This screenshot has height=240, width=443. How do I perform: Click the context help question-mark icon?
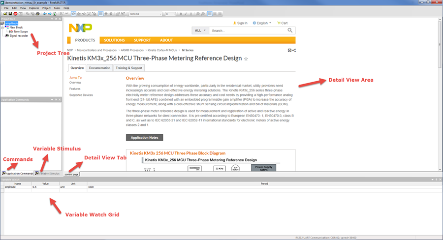(123, 14)
